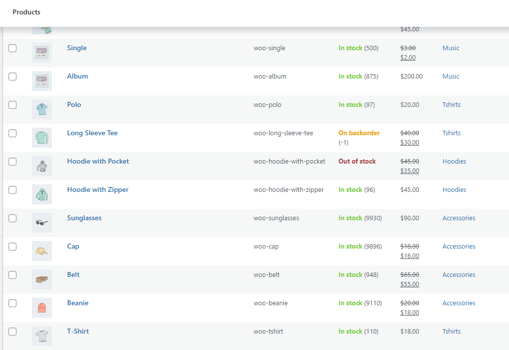Click Accessories category in Cap row
This screenshot has width=509, height=350.
[459, 247]
